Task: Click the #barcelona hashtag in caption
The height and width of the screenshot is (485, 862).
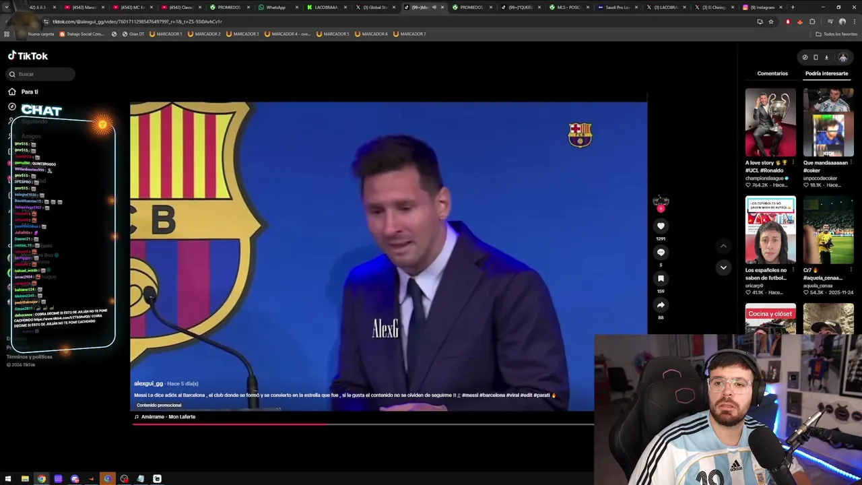Action: click(492, 395)
